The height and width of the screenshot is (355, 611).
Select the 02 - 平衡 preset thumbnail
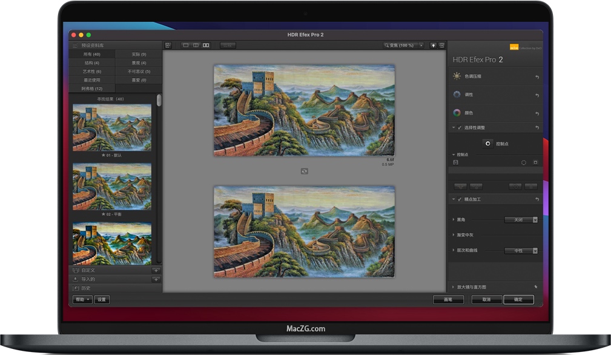(x=112, y=185)
